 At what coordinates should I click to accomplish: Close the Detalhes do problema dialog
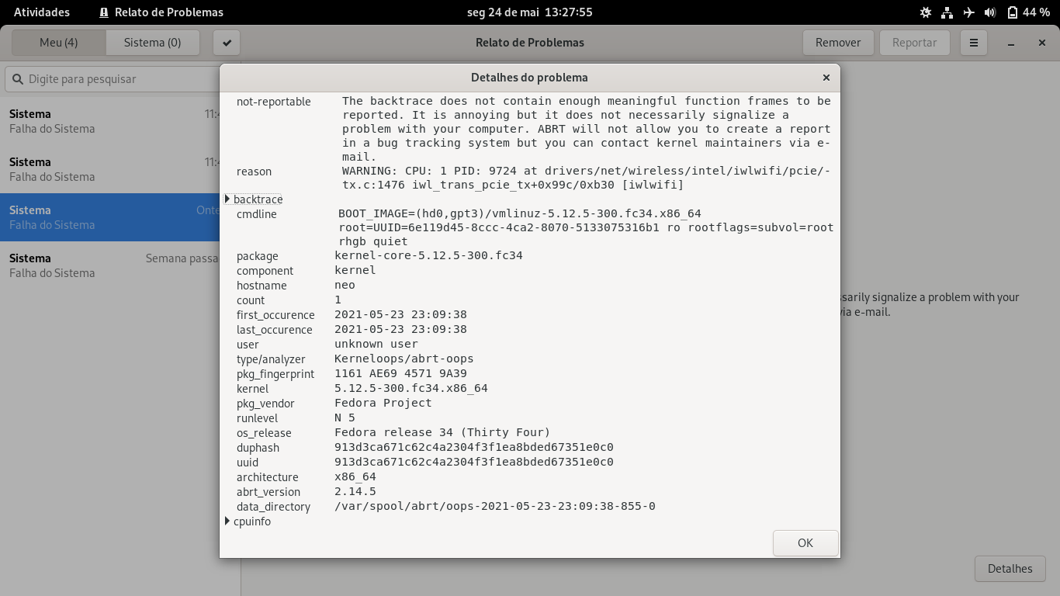pos(826,78)
